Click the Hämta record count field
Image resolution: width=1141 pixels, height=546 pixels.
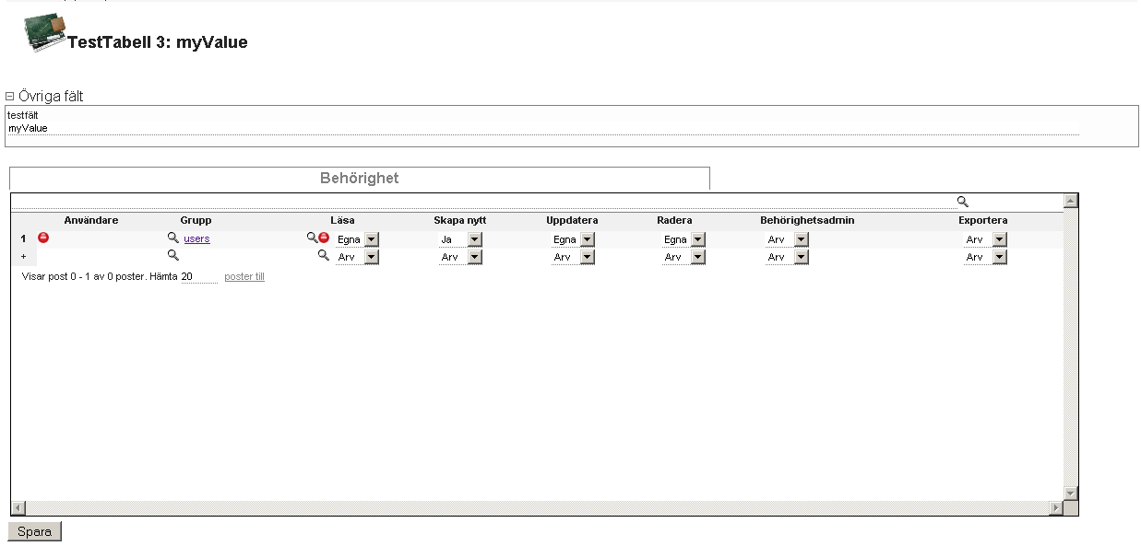tap(198, 277)
